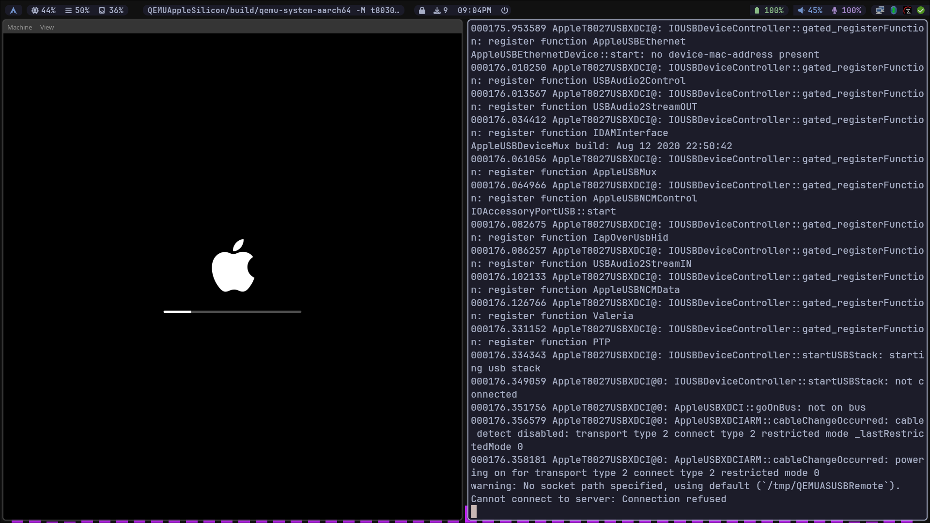This screenshot has width=930, height=523.
Task: Open the Bluetooth tray icon
Action: (x=894, y=10)
